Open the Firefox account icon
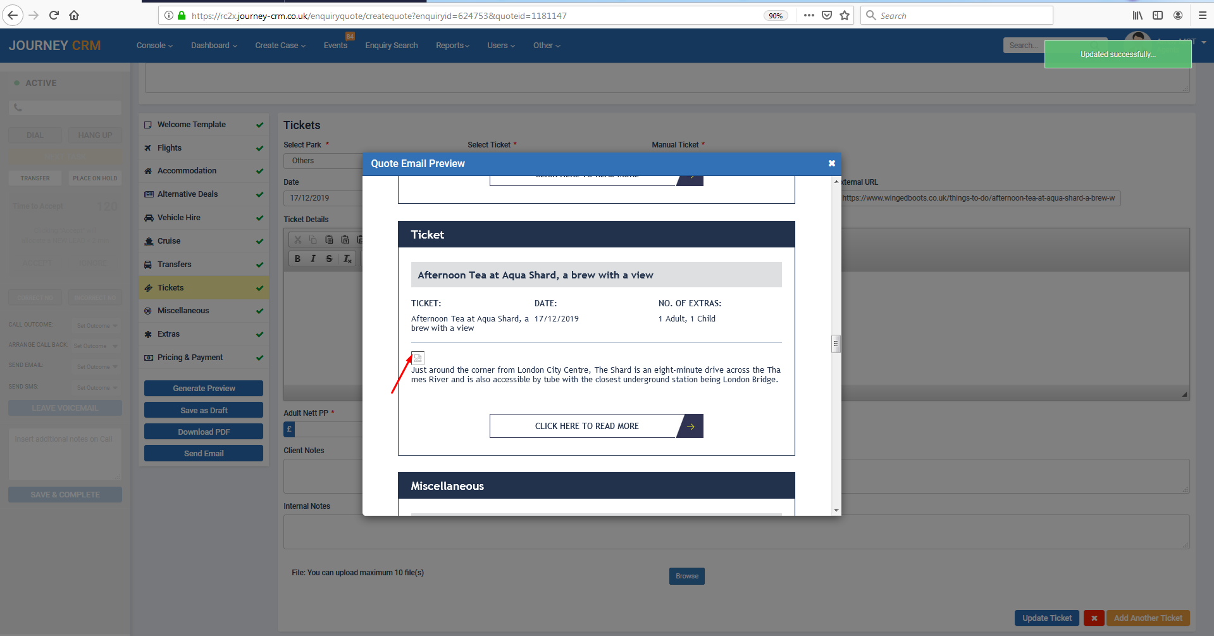1214x636 pixels. point(1178,15)
